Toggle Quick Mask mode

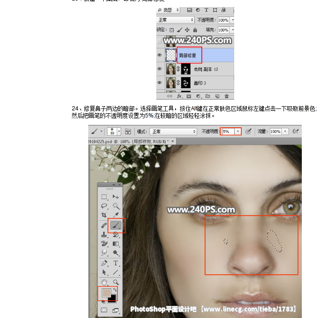tap(104, 310)
